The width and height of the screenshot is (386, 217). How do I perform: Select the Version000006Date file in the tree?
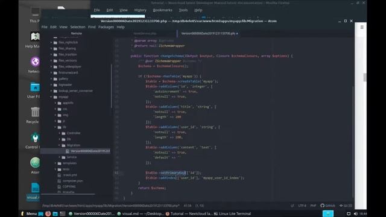coord(75,151)
